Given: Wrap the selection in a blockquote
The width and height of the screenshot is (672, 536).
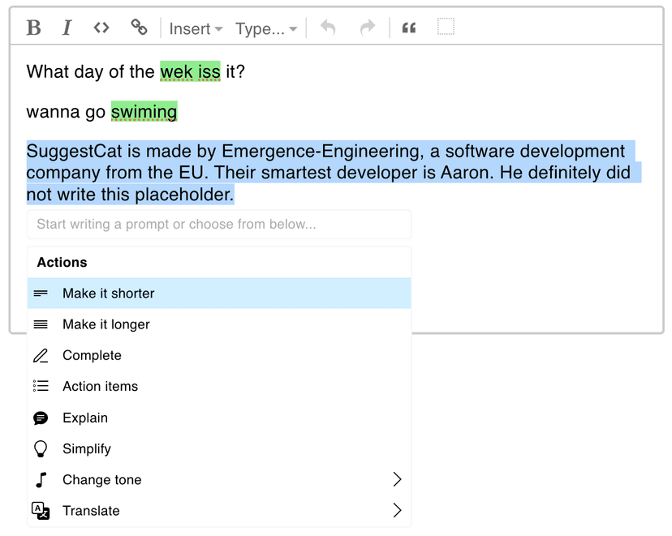Looking at the screenshot, I should tap(409, 28).
